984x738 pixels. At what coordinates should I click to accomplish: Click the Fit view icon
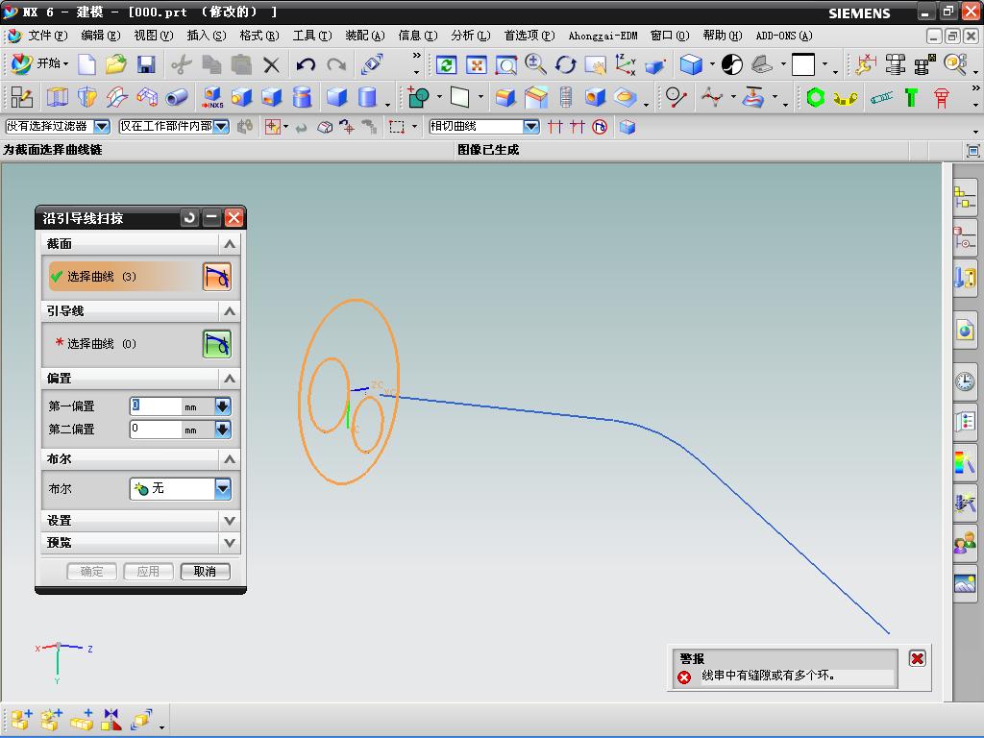(x=477, y=64)
